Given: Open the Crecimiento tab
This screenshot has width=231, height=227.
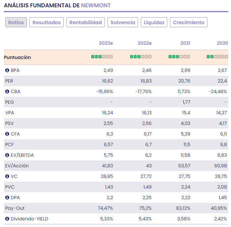Looking at the screenshot, I should coord(189,23).
